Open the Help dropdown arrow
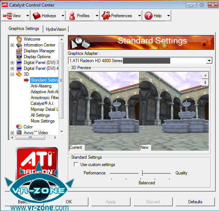The height and width of the screenshot is (211, 219). pos(169,16)
